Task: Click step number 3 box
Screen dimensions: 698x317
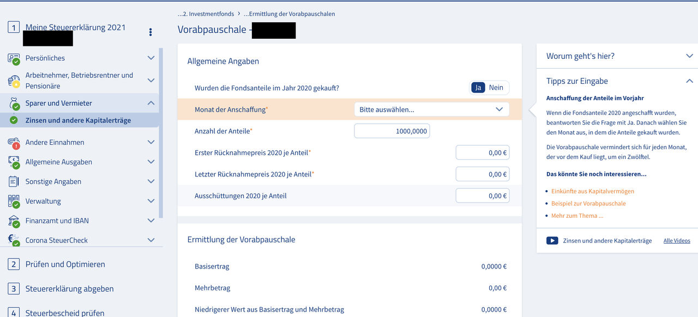Action: click(14, 289)
